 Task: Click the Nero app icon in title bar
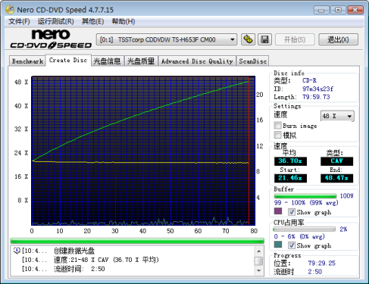(11, 10)
